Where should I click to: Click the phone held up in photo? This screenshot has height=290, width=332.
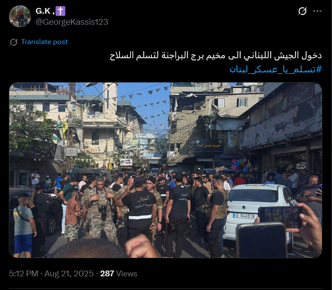click(262, 240)
